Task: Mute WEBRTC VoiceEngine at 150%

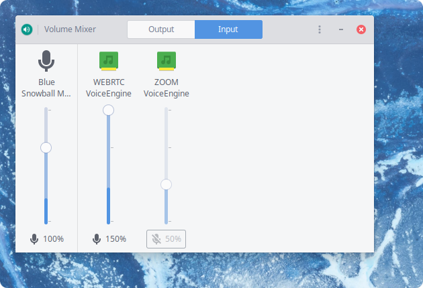Action: (x=109, y=238)
